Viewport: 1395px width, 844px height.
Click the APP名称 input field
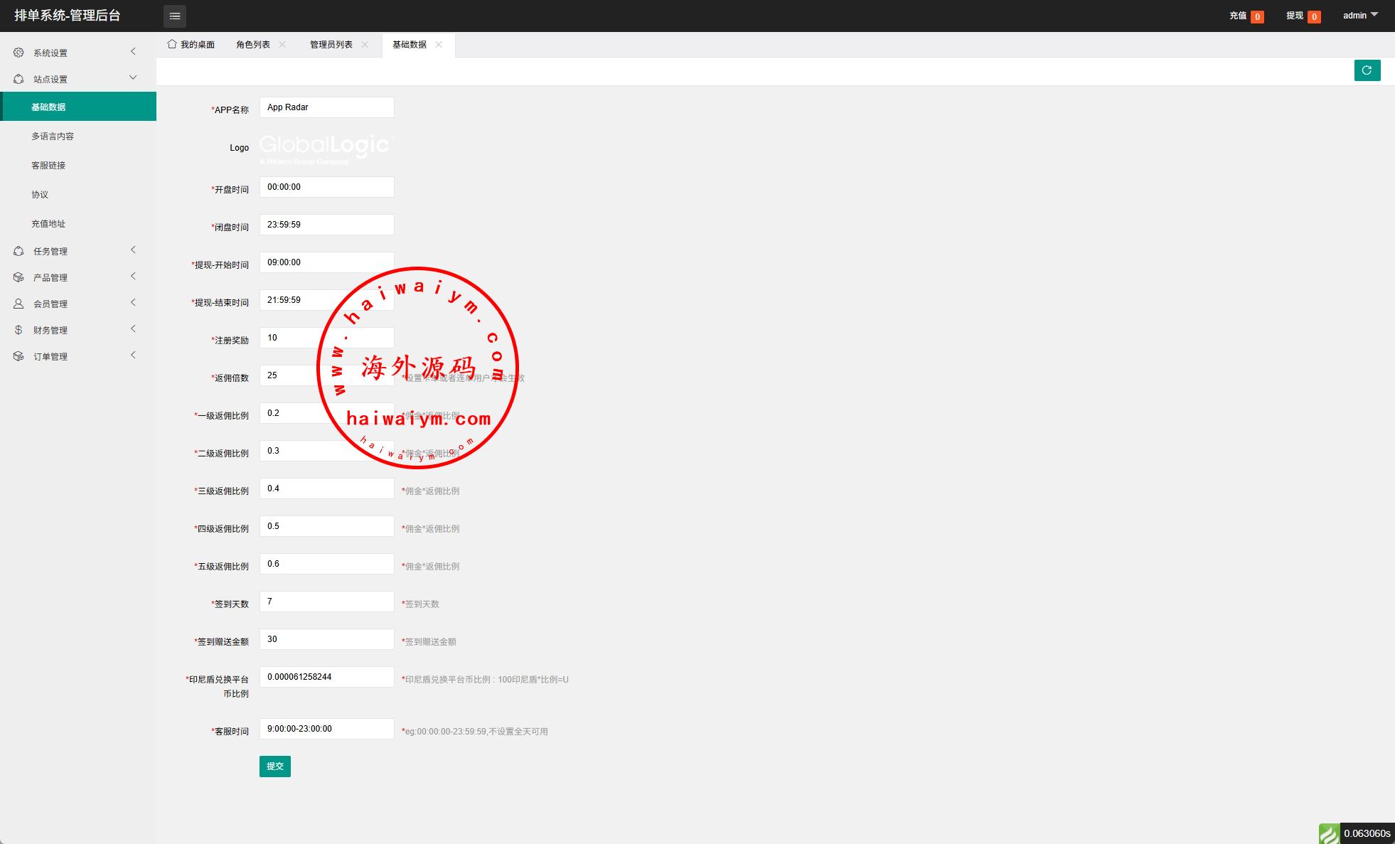point(326,107)
